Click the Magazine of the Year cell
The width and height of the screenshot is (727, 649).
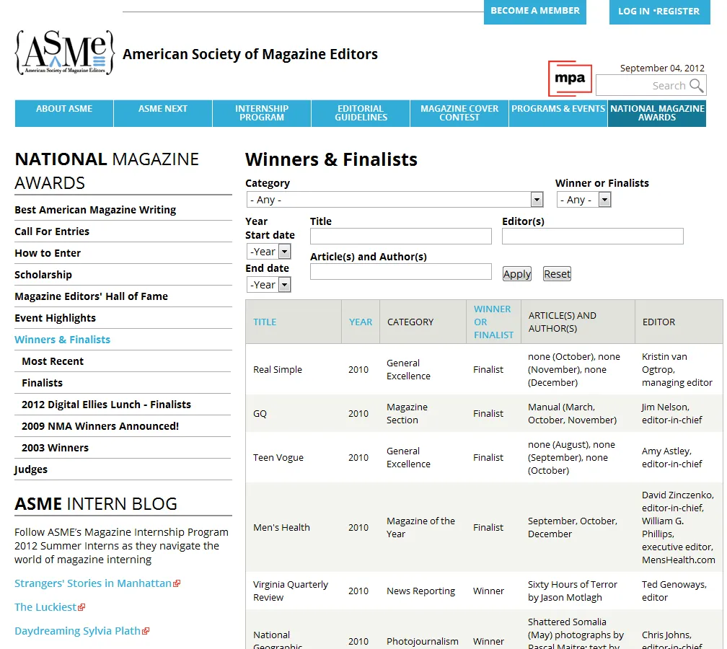(421, 528)
